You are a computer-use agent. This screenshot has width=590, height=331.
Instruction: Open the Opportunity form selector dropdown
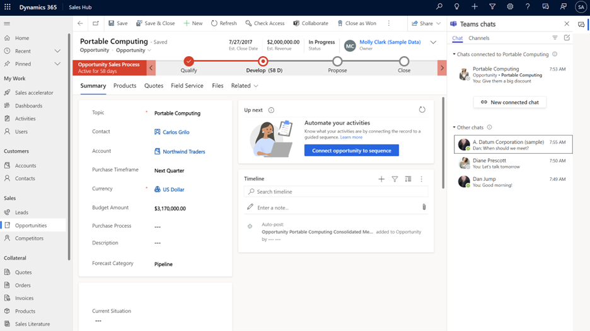(134, 50)
